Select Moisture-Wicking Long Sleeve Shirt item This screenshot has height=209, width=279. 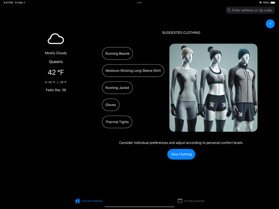click(x=133, y=71)
